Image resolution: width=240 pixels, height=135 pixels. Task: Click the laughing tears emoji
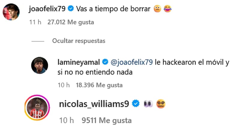(168, 9)
